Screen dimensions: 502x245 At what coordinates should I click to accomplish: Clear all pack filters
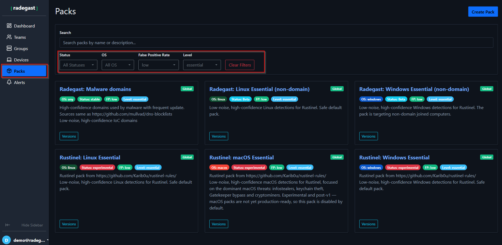point(240,65)
